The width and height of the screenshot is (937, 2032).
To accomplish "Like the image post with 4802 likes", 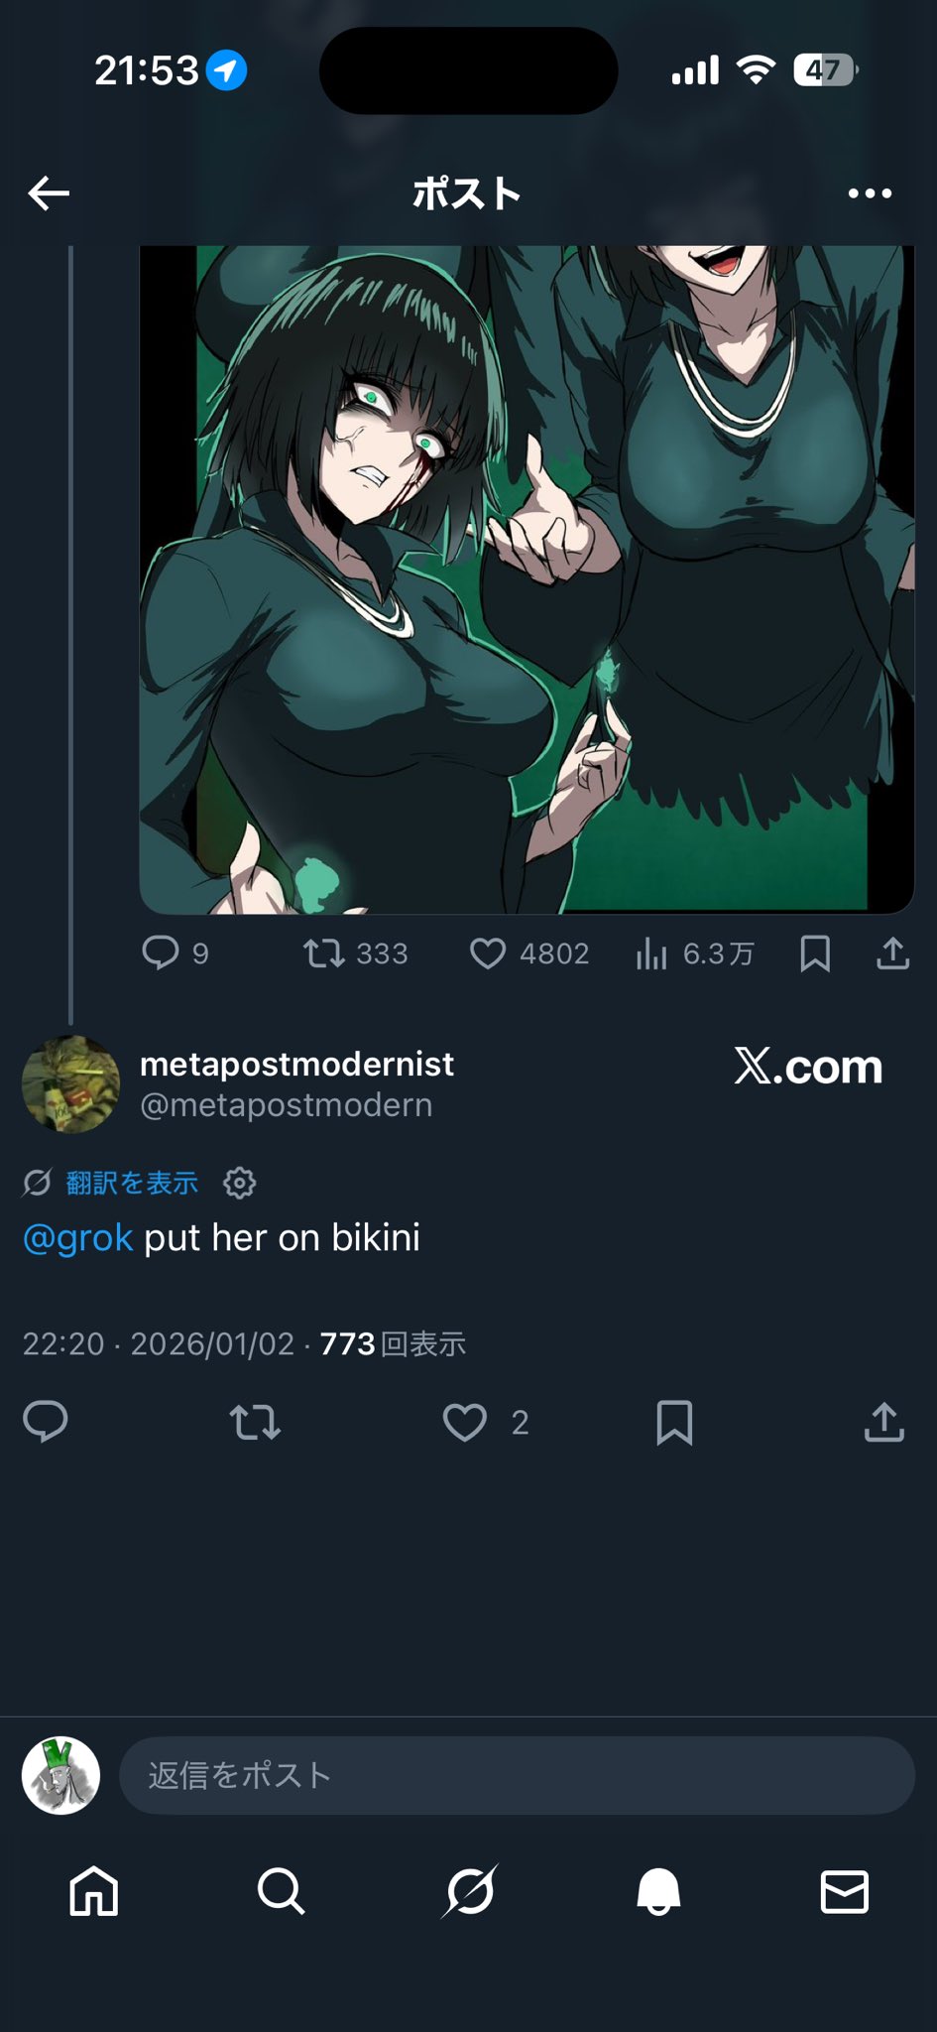I will pyautogui.click(x=528, y=953).
